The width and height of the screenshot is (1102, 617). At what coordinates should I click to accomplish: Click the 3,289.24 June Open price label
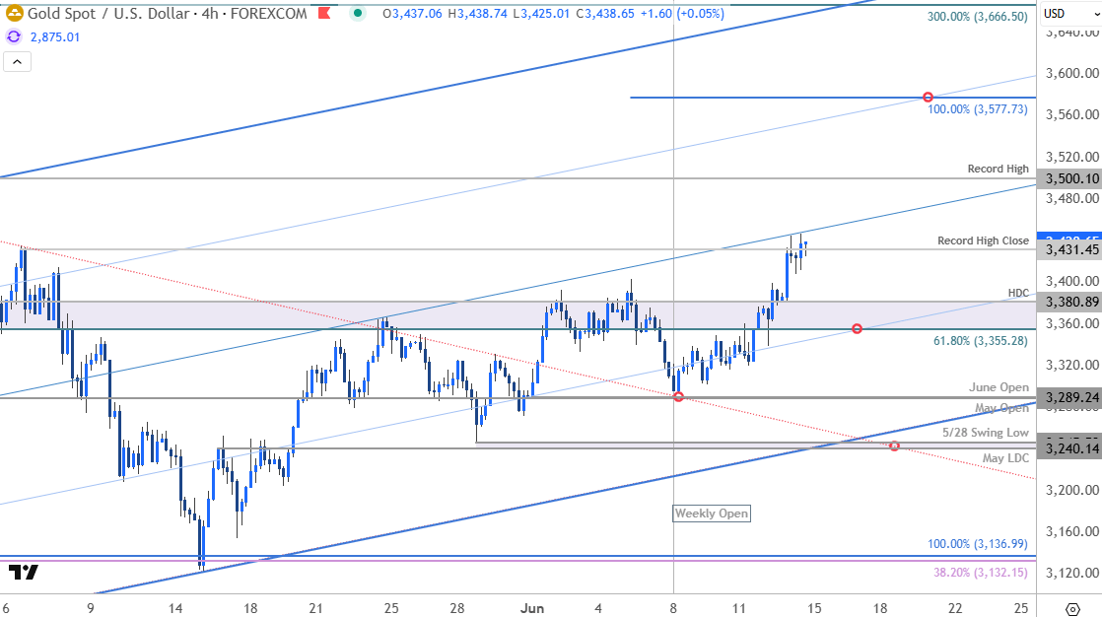[x=1069, y=398]
